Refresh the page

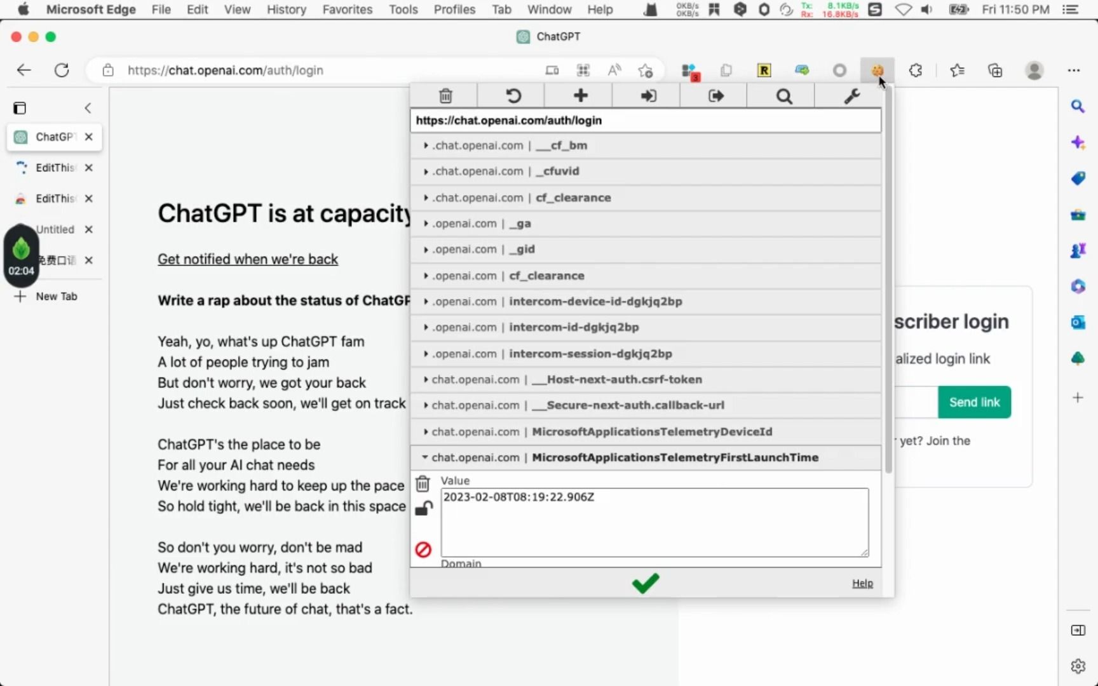62,71
